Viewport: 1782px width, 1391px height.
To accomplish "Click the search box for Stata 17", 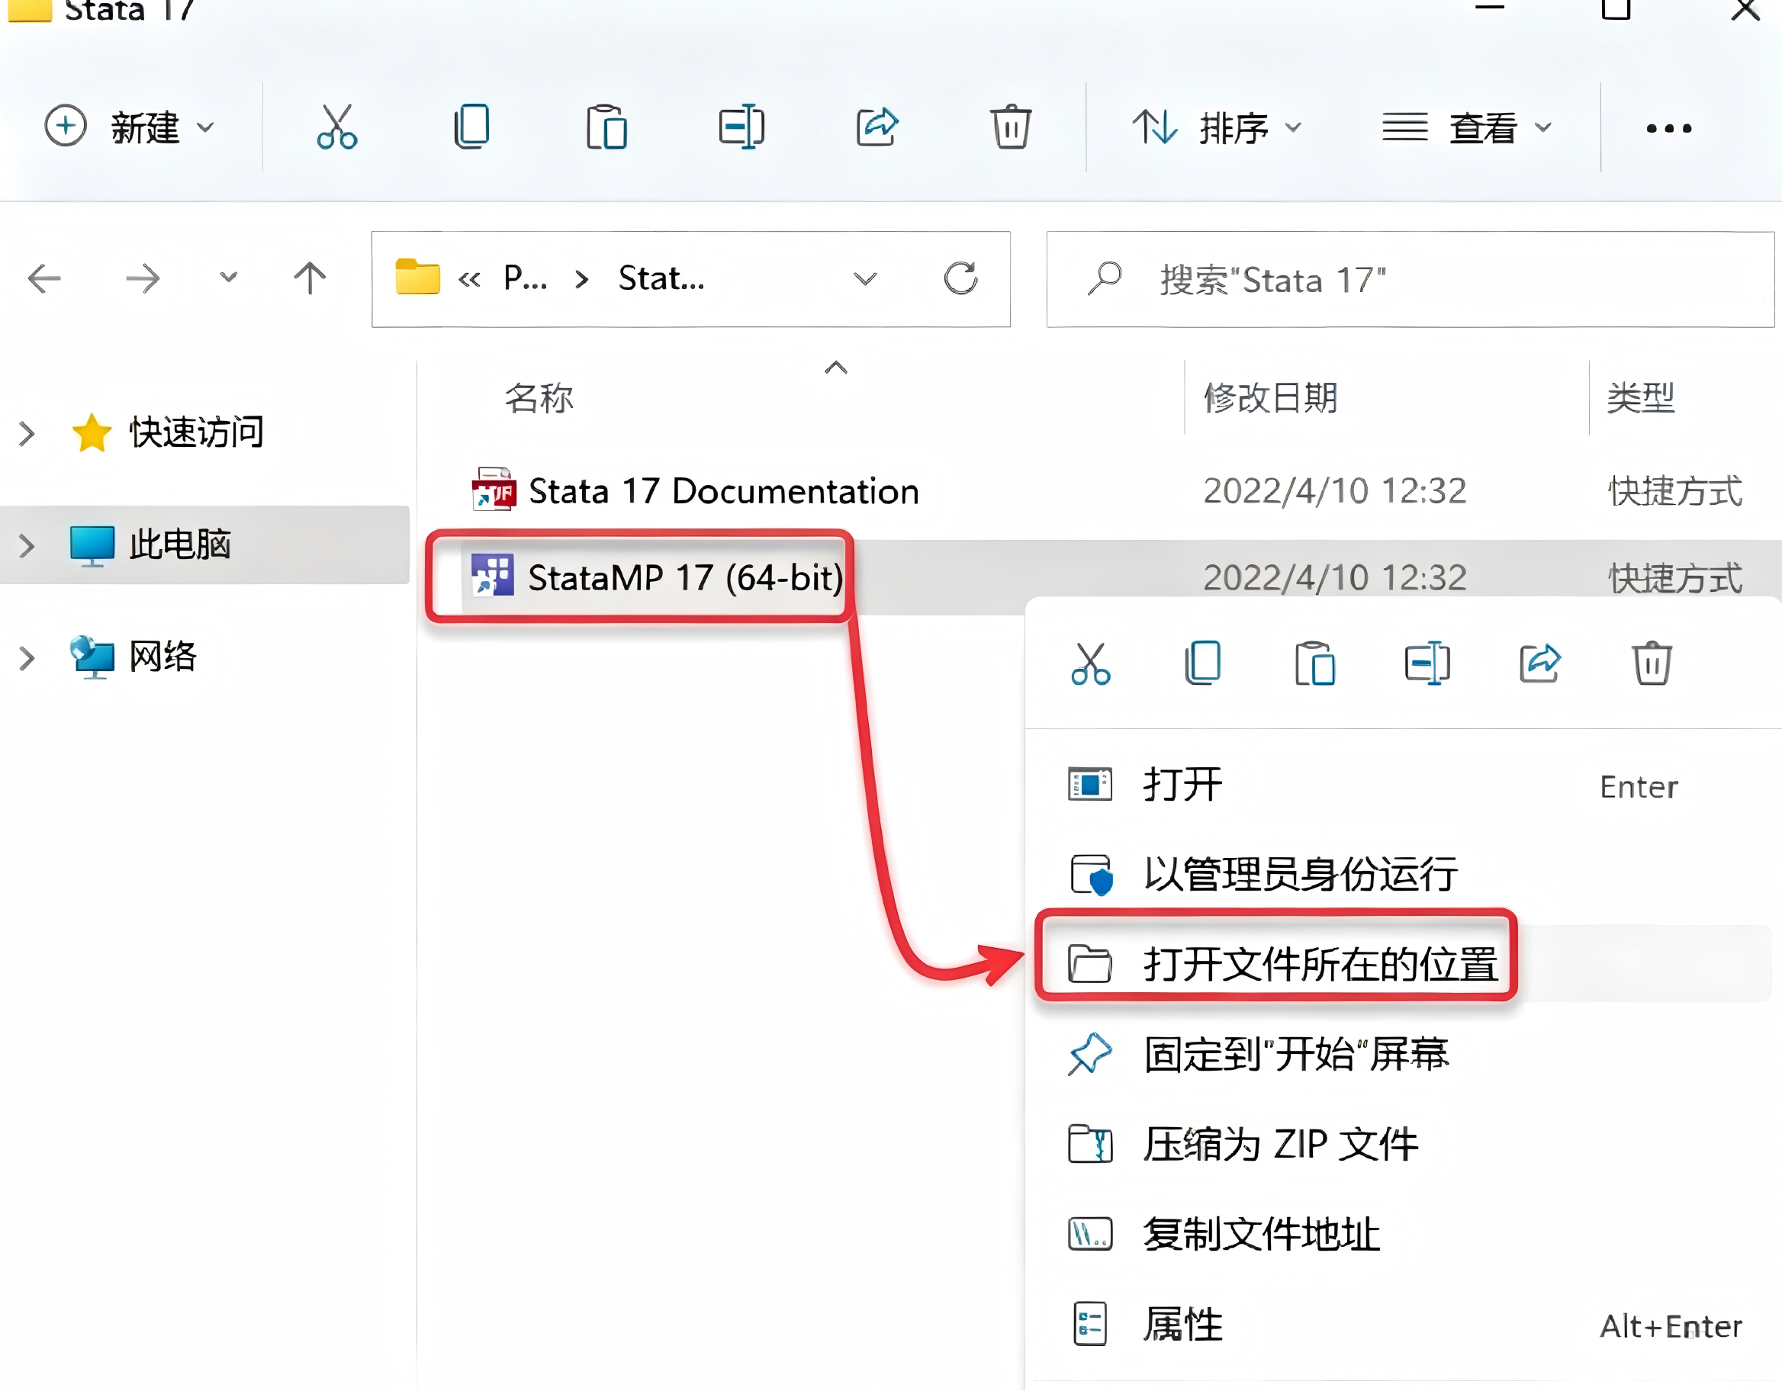I will 1410,280.
